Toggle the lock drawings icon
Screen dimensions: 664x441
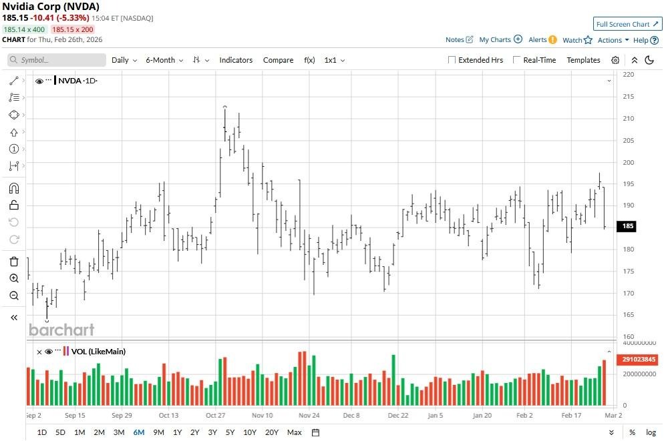point(14,205)
